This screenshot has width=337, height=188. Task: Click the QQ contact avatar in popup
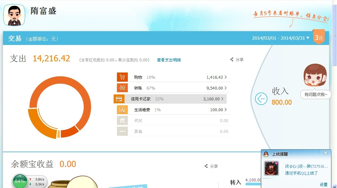click(271, 168)
